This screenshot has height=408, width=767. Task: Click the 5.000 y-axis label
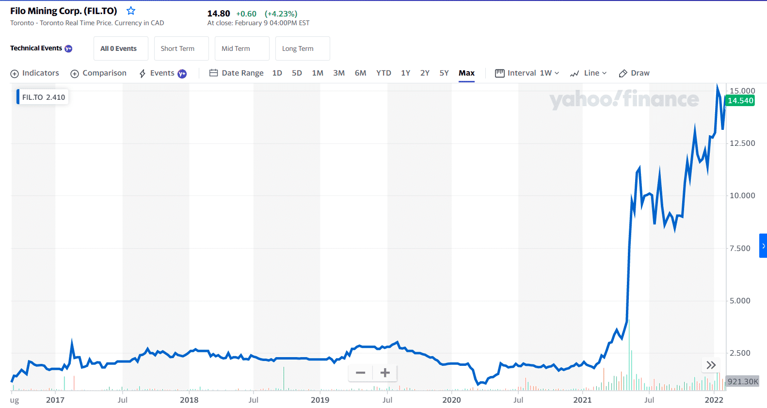tap(740, 301)
